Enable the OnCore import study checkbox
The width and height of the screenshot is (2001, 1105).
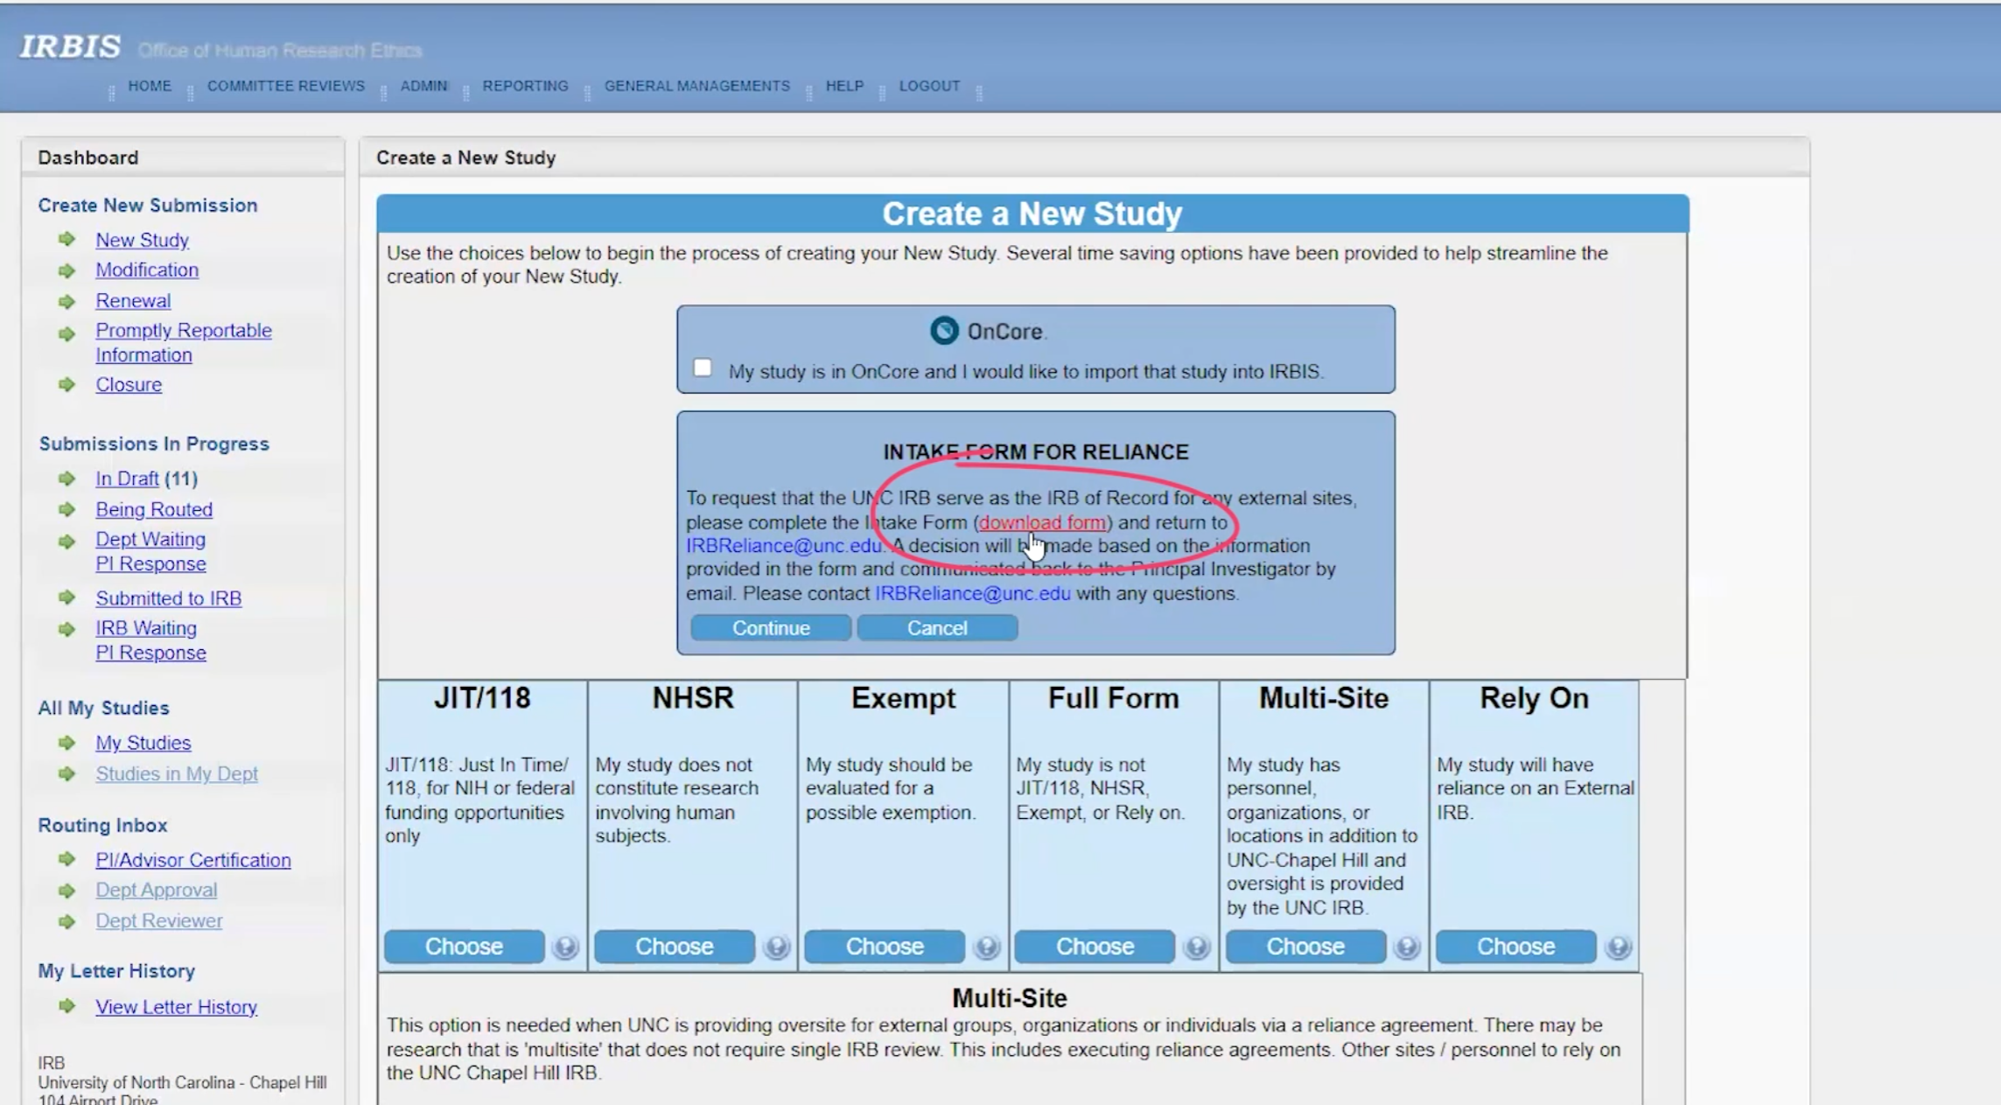[x=703, y=367]
